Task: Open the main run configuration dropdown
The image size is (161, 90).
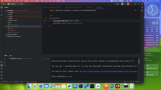Action: tap(117, 4)
